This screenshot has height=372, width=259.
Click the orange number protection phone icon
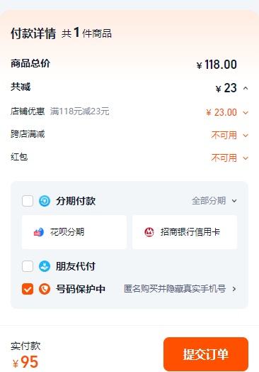45,289
